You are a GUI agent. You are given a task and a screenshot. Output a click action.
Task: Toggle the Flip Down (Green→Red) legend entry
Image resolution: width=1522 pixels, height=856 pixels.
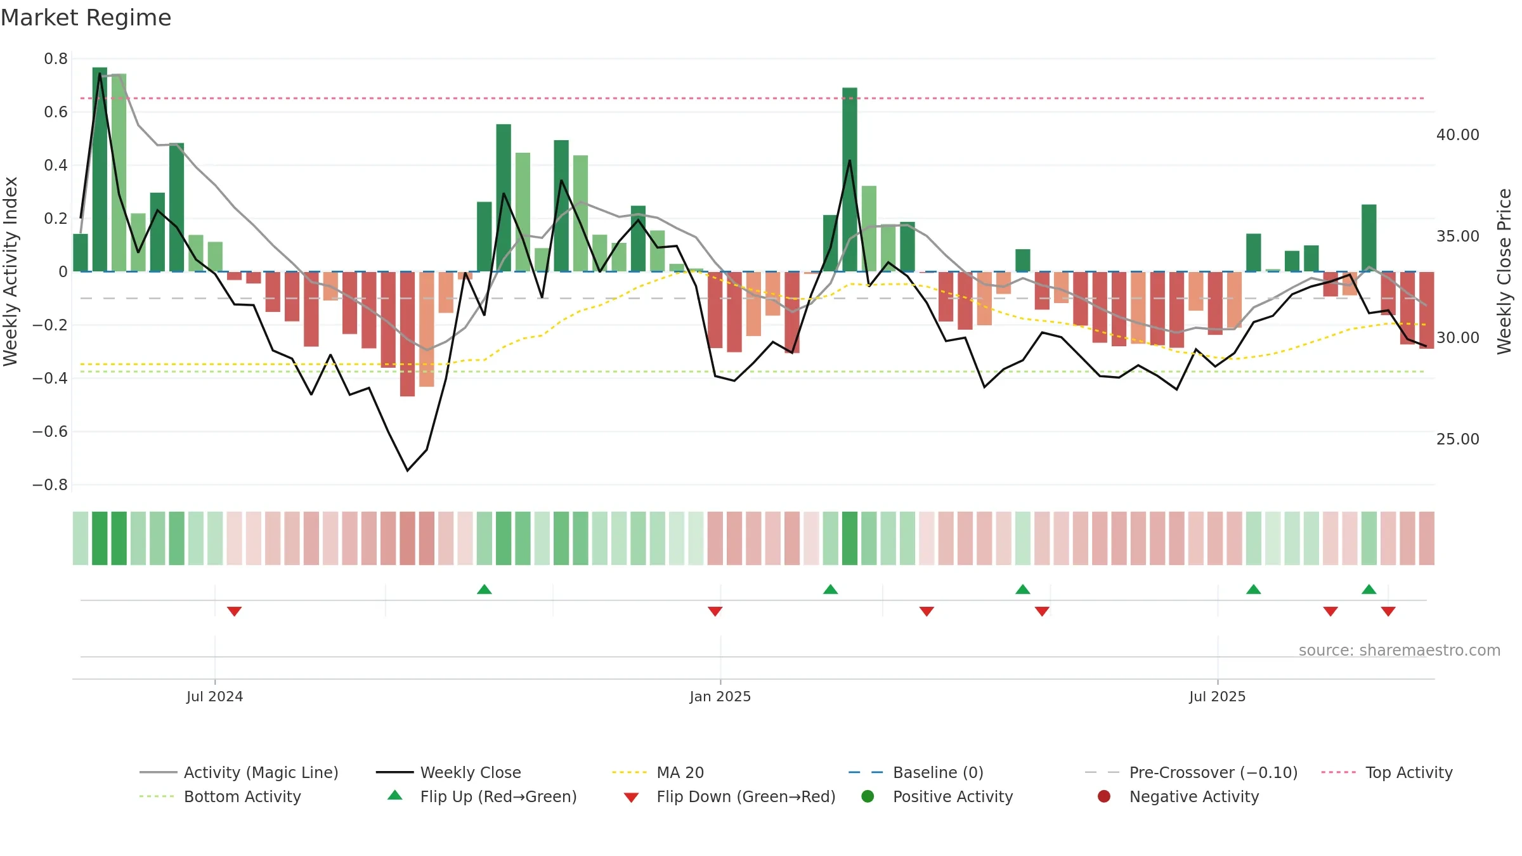click(729, 796)
